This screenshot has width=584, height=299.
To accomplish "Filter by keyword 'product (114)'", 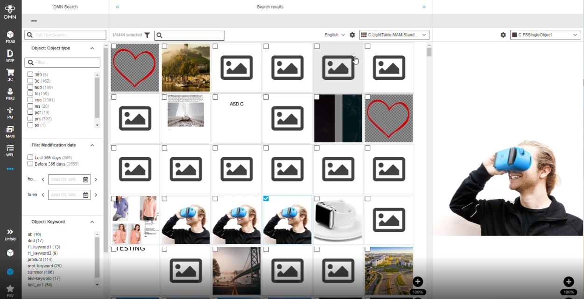I will 40,259.
